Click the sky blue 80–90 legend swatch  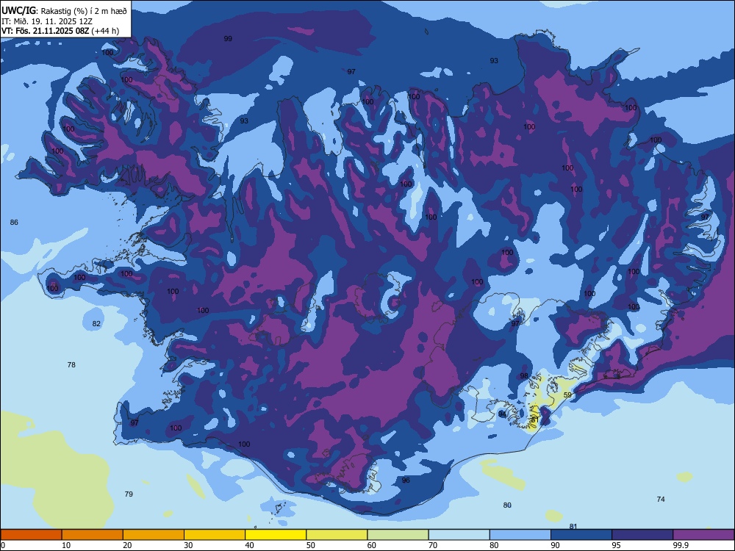pos(520,535)
